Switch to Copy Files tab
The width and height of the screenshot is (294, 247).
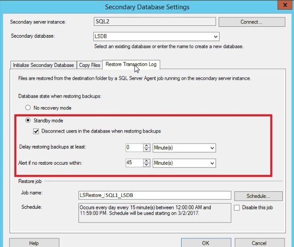point(90,65)
